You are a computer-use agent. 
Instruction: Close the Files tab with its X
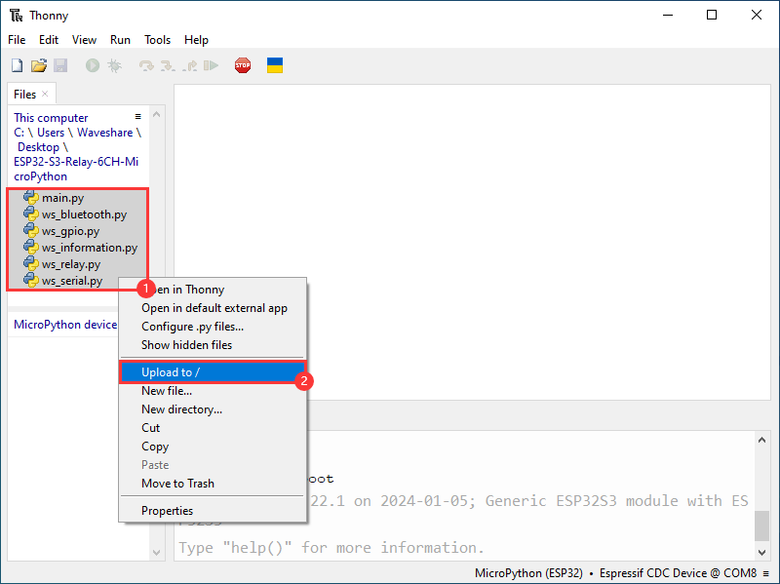[x=45, y=94]
